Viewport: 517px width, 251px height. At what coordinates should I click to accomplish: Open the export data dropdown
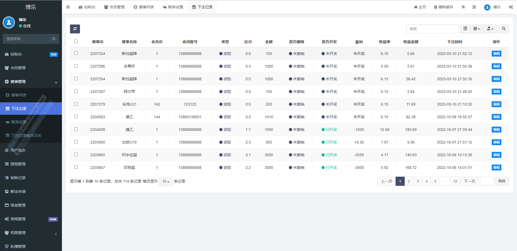pos(490,29)
